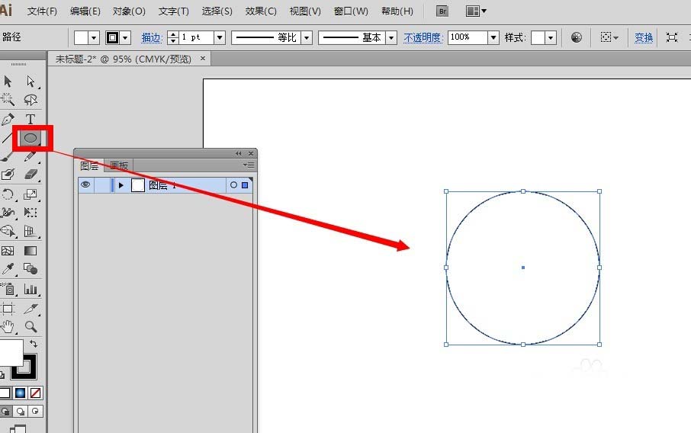Open the 文字(T) menu
The width and height of the screenshot is (691, 433).
(x=174, y=11)
